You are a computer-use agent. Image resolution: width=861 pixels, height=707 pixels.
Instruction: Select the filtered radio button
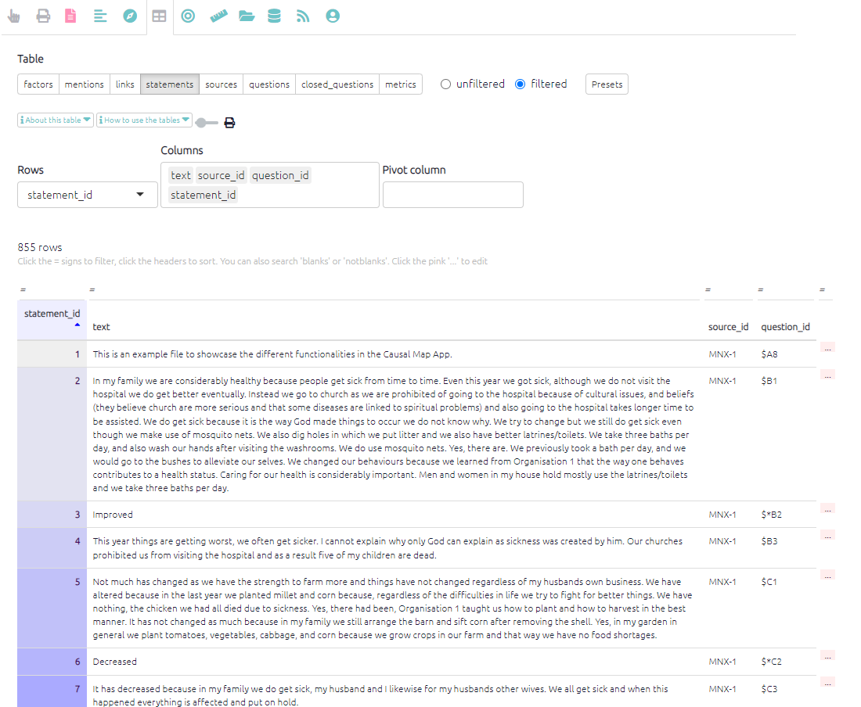click(x=521, y=84)
